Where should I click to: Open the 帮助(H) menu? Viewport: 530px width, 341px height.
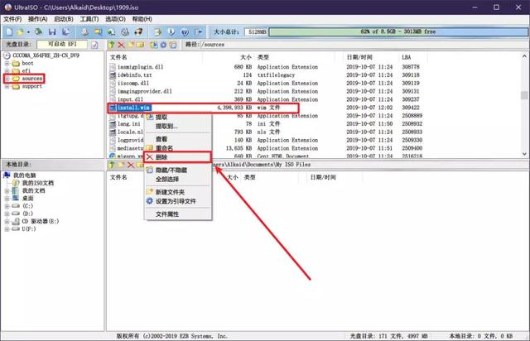tap(142, 19)
